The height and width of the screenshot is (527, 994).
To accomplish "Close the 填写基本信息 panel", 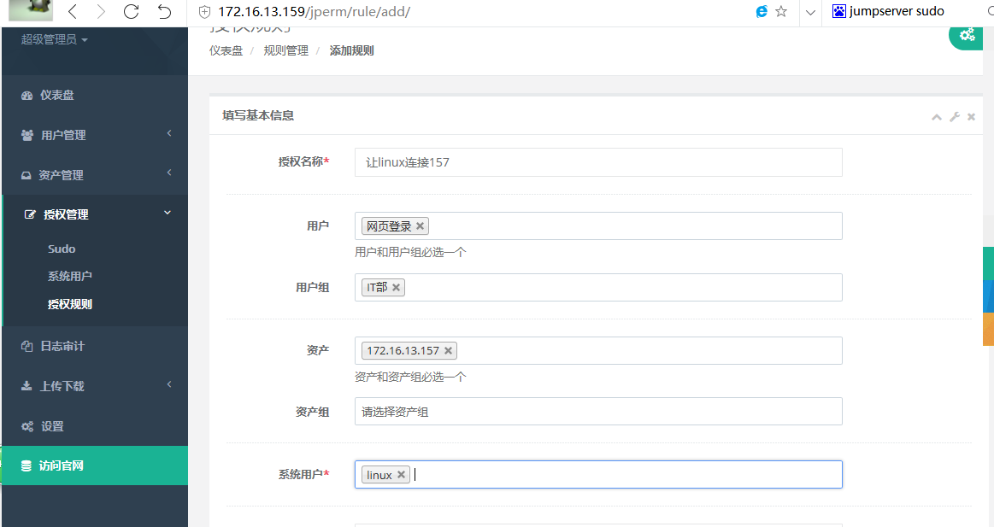I will click(972, 117).
